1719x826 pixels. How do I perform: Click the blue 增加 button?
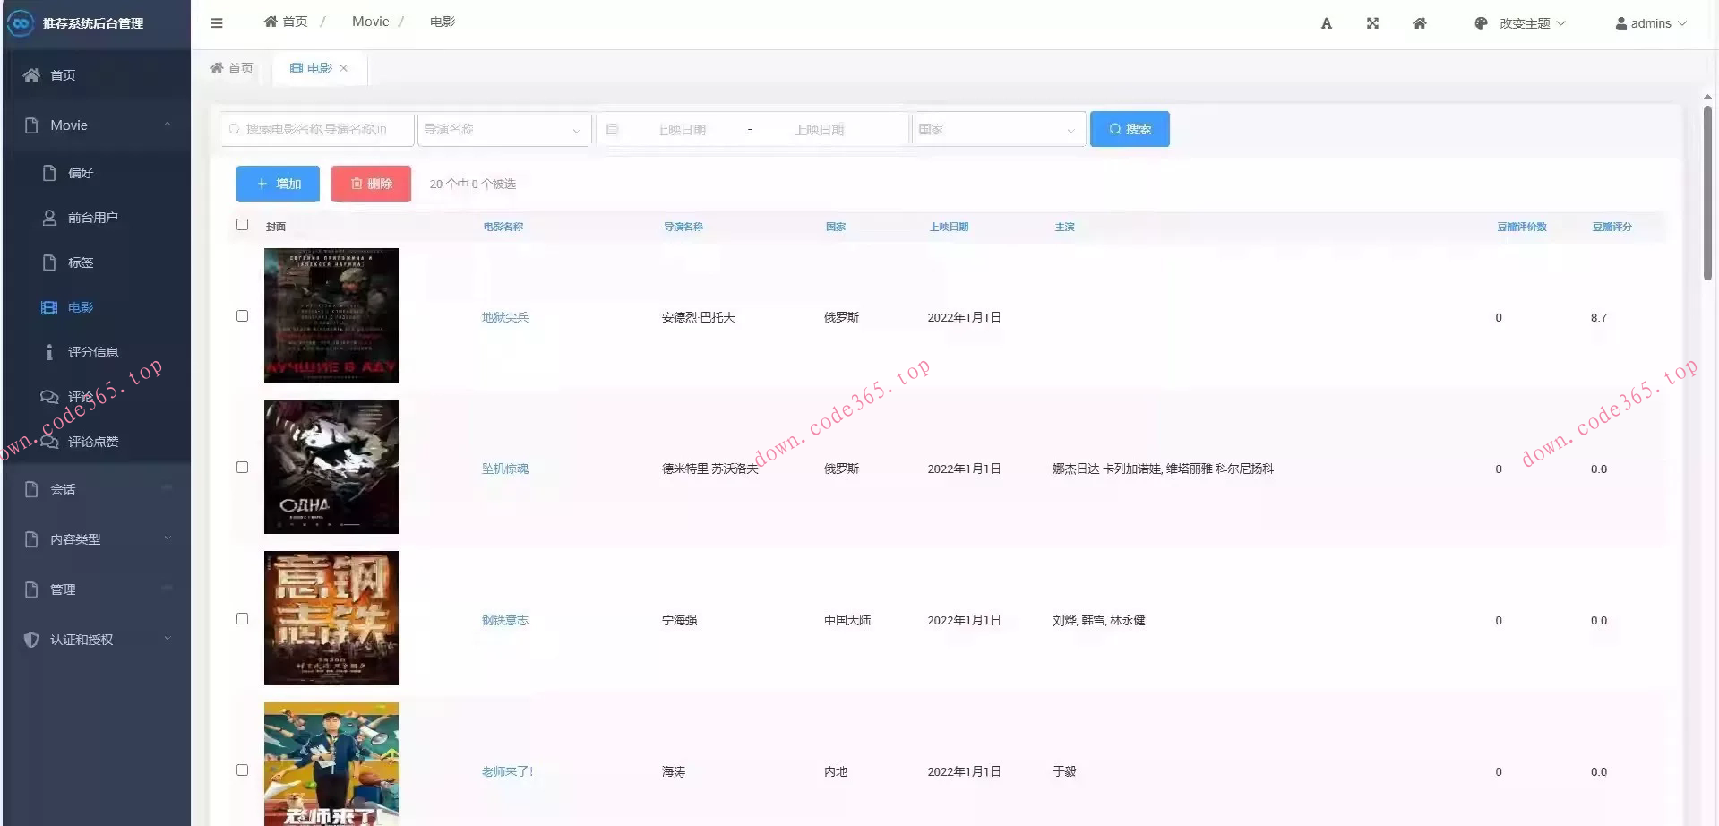[x=279, y=184]
